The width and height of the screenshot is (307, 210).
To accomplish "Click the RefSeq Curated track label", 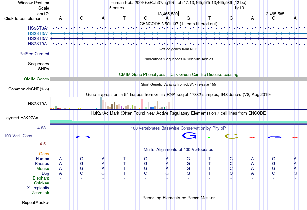I will 34,54.
